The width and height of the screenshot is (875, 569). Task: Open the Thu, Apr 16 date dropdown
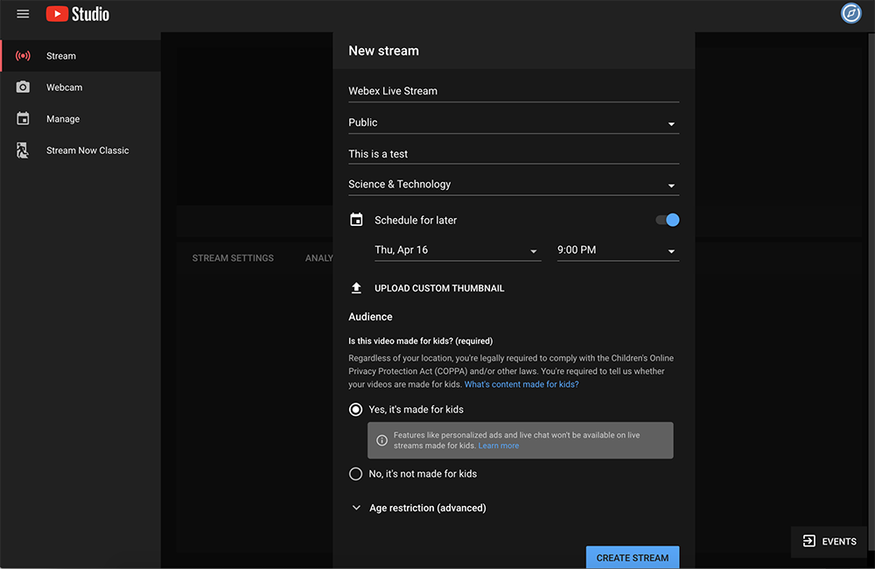(x=457, y=250)
